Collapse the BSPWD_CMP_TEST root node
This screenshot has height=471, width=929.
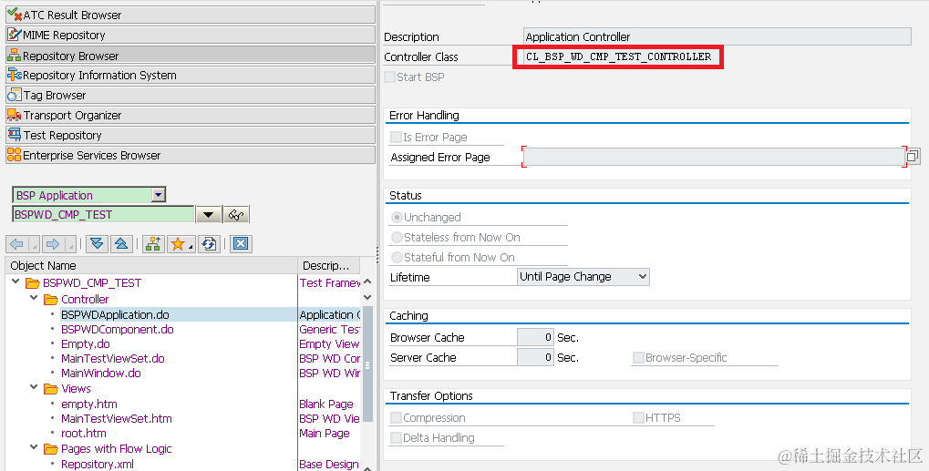click(x=16, y=282)
